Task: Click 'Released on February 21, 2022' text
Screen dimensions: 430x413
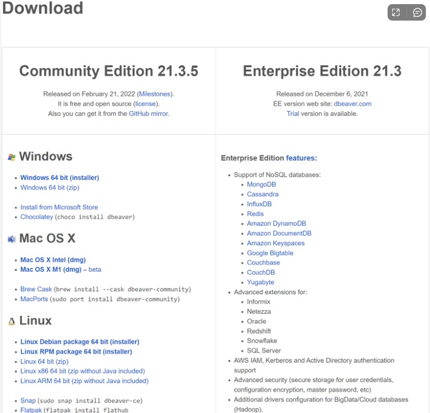Action: point(89,94)
